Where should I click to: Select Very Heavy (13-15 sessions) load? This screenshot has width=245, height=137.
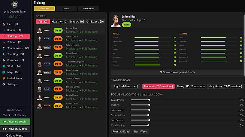click(x=225, y=86)
